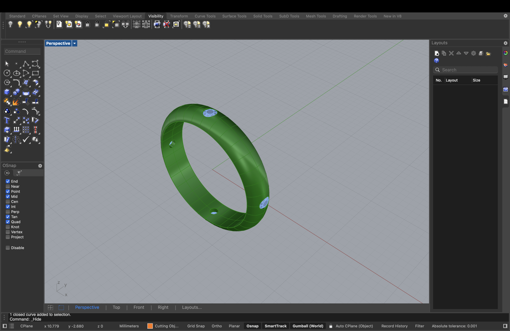Switch to the Top viewport tab

[x=116, y=307]
